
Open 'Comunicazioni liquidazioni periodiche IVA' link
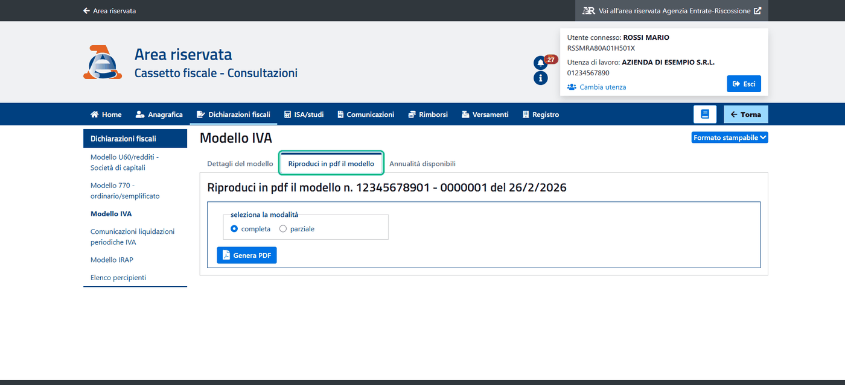[x=132, y=237]
